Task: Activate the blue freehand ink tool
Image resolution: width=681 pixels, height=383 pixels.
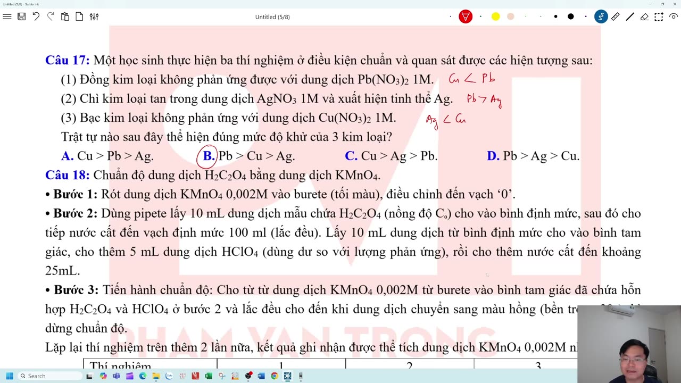Action: (x=601, y=16)
